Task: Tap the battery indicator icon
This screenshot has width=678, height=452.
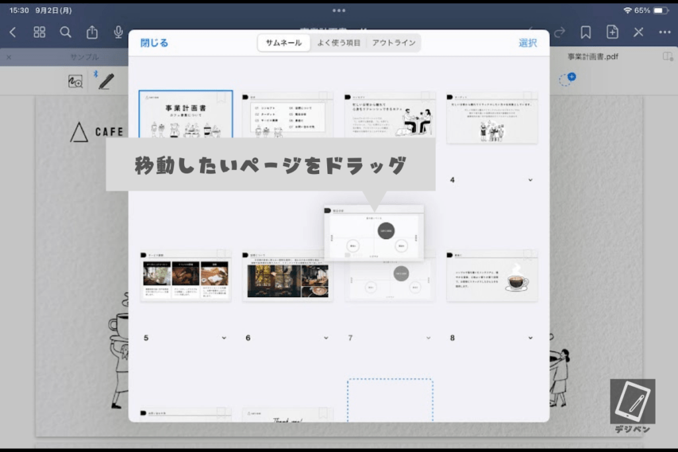Action: (x=661, y=11)
